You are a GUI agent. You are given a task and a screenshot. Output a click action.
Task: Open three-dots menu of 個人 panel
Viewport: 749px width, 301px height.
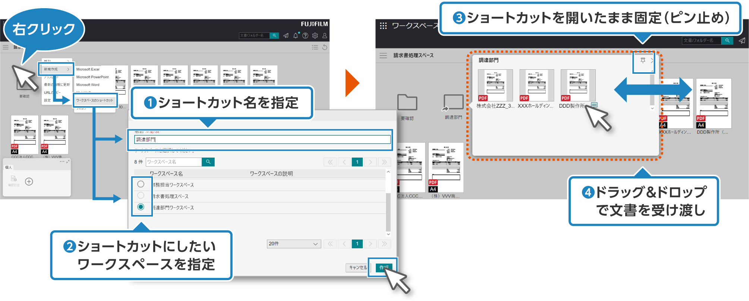point(62,161)
